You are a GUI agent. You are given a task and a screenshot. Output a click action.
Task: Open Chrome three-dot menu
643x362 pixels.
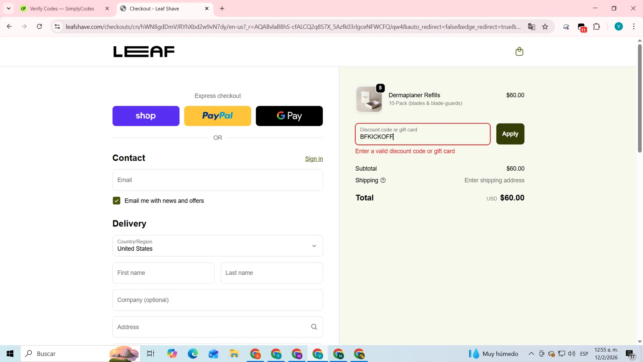634,27
